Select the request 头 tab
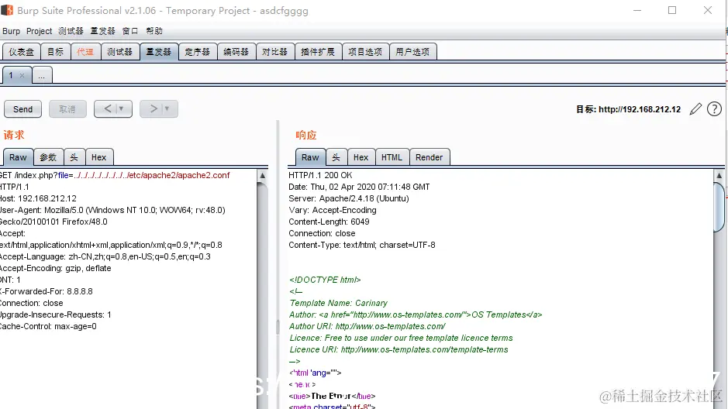The height and width of the screenshot is (409, 728). [x=74, y=157]
